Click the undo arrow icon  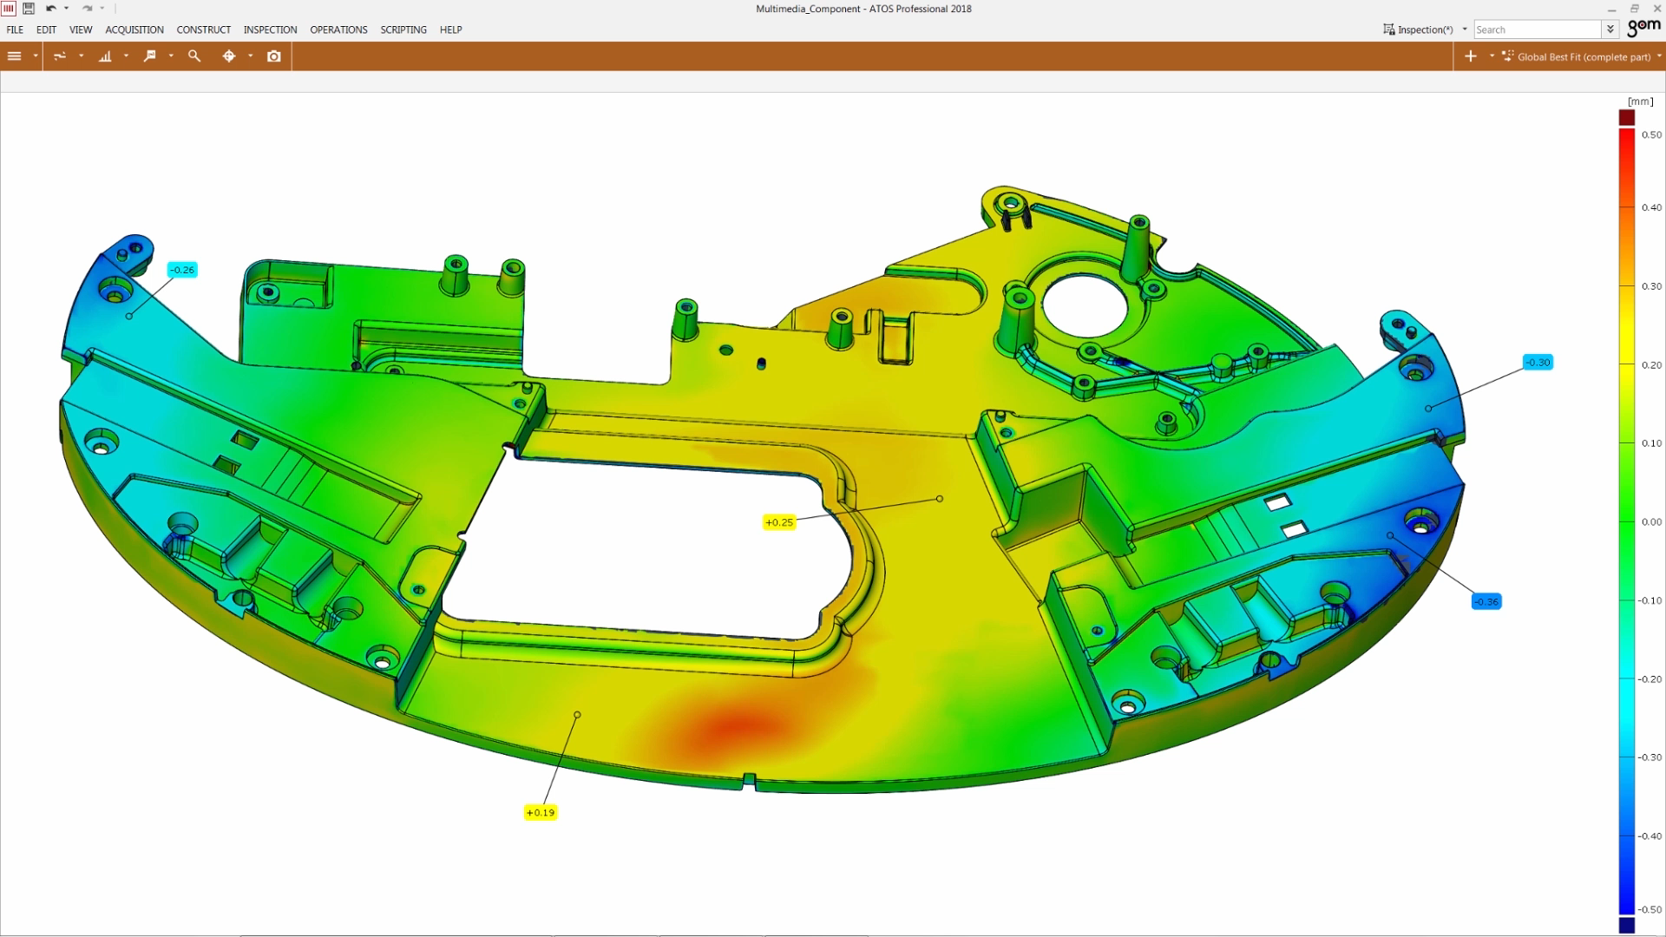pyautogui.click(x=50, y=9)
